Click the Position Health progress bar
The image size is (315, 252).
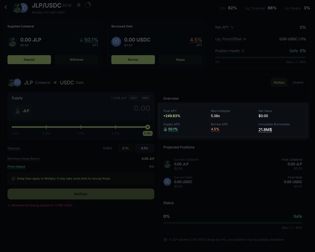pyautogui.click(x=261, y=57)
